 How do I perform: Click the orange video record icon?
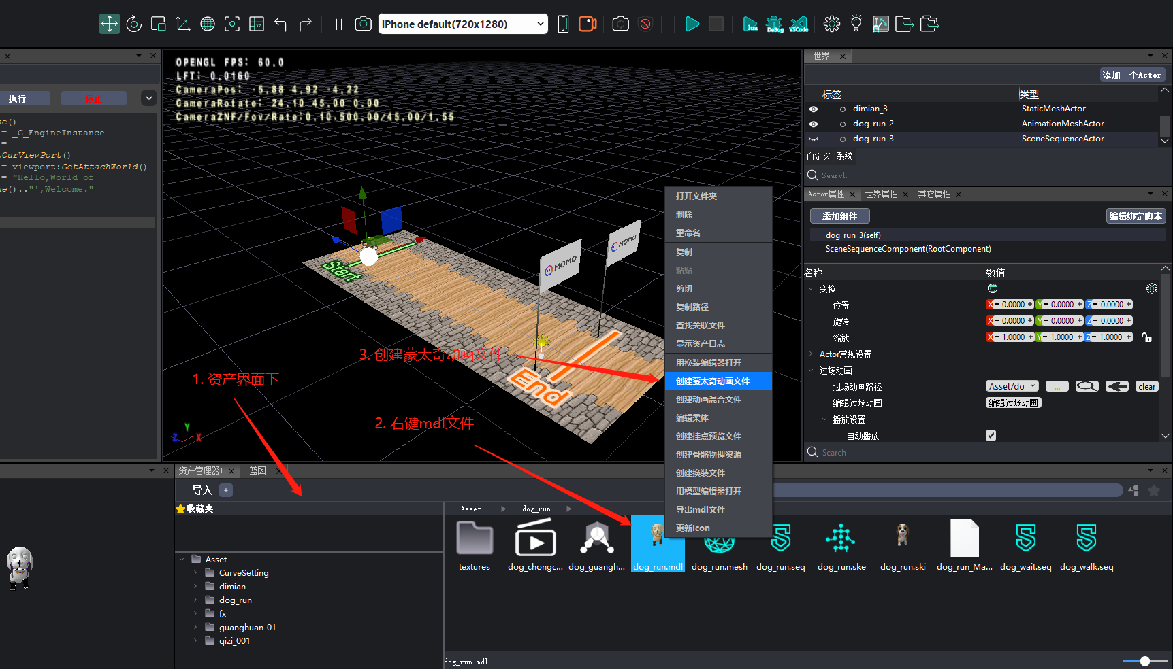click(x=588, y=24)
